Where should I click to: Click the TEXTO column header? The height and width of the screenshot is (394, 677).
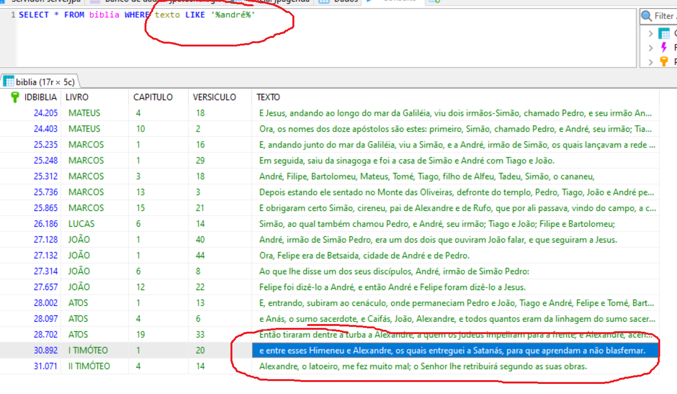point(268,97)
